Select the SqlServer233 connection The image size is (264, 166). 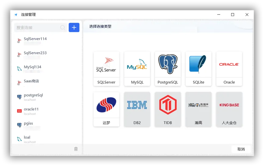(47, 55)
